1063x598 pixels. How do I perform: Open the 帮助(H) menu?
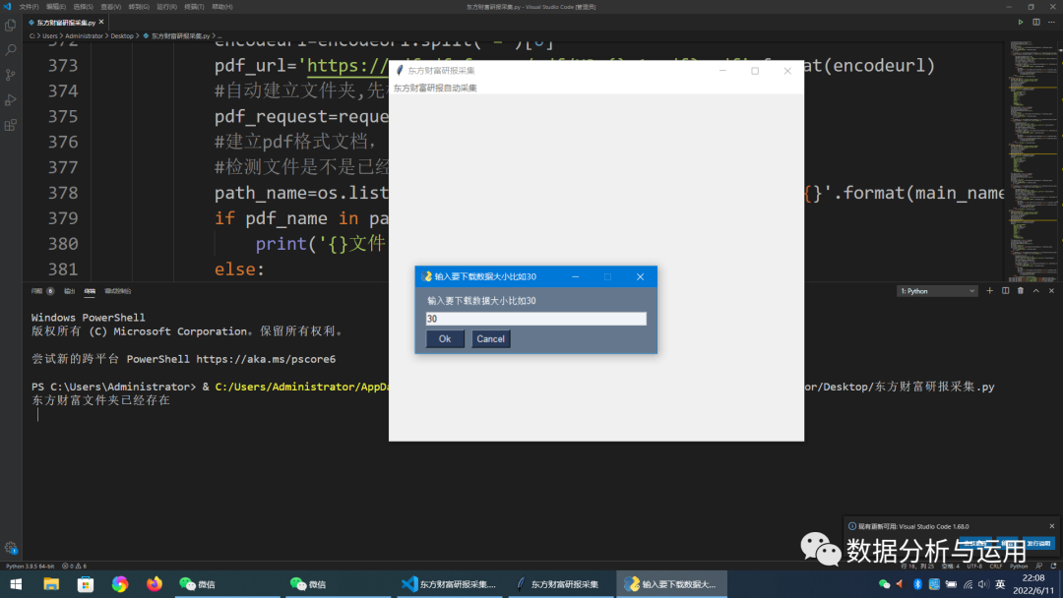click(x=221, y=7)
